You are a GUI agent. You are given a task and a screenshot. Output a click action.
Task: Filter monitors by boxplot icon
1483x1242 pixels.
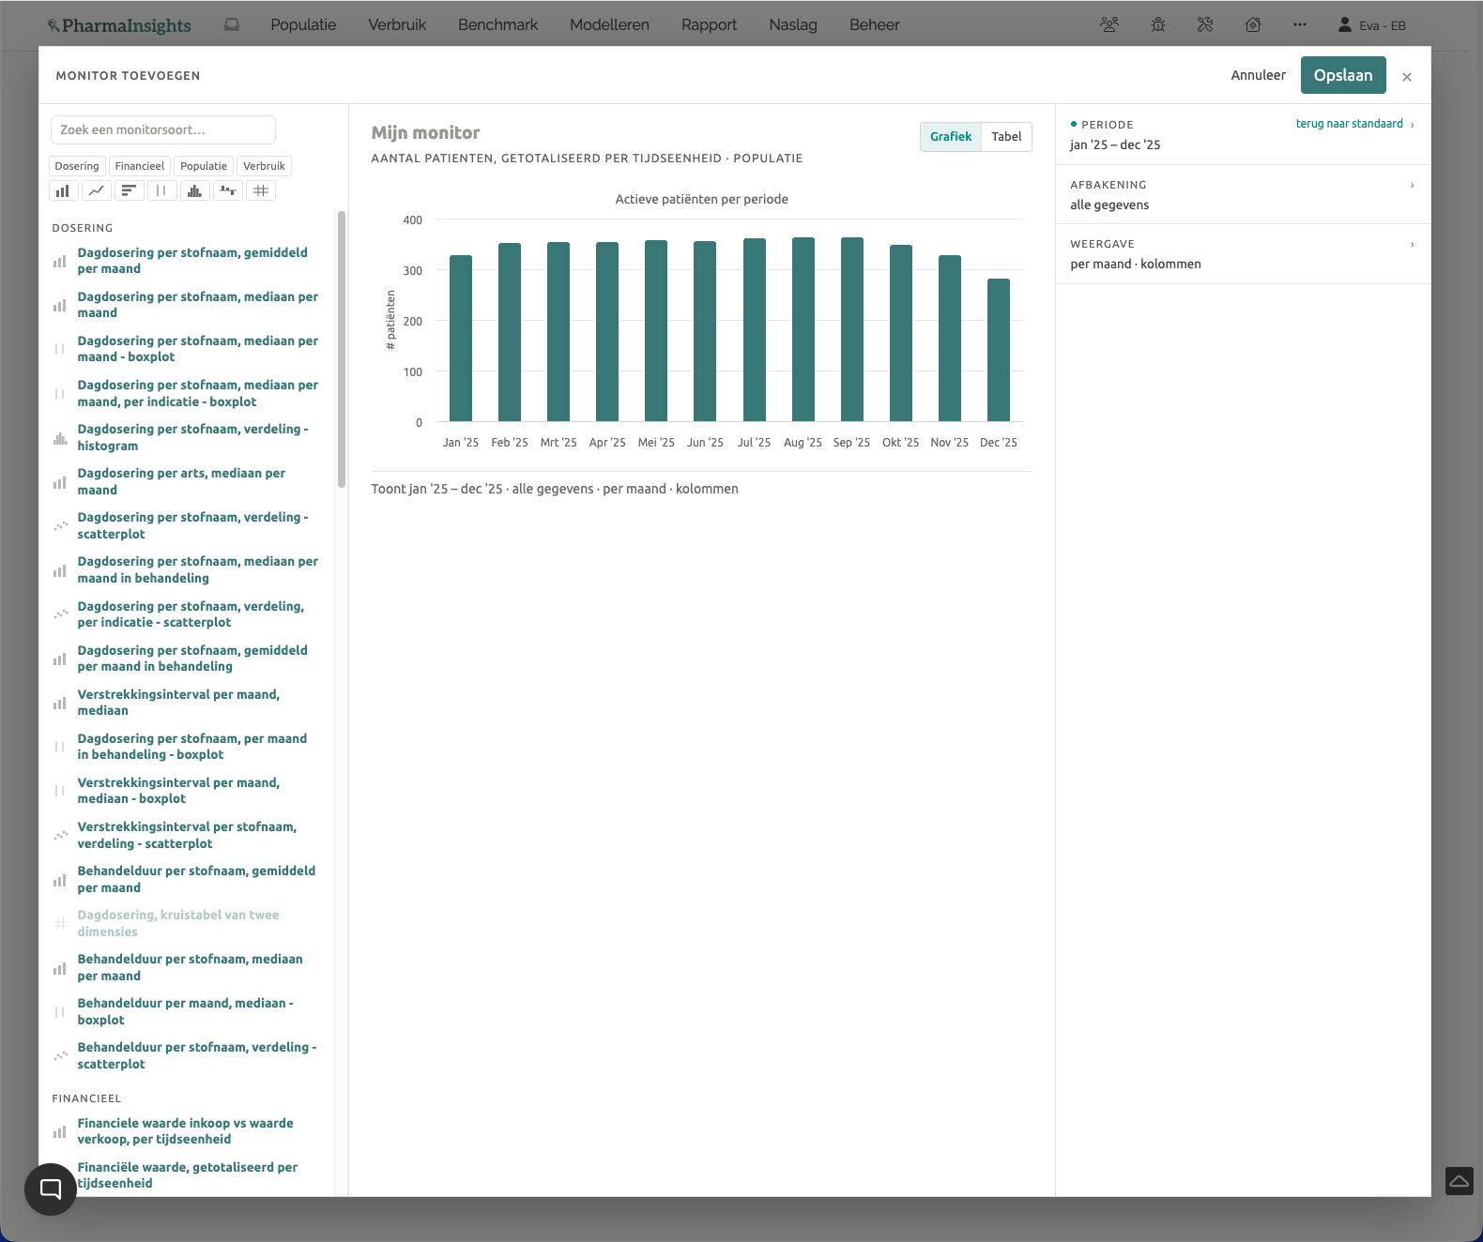coord(161,190)
